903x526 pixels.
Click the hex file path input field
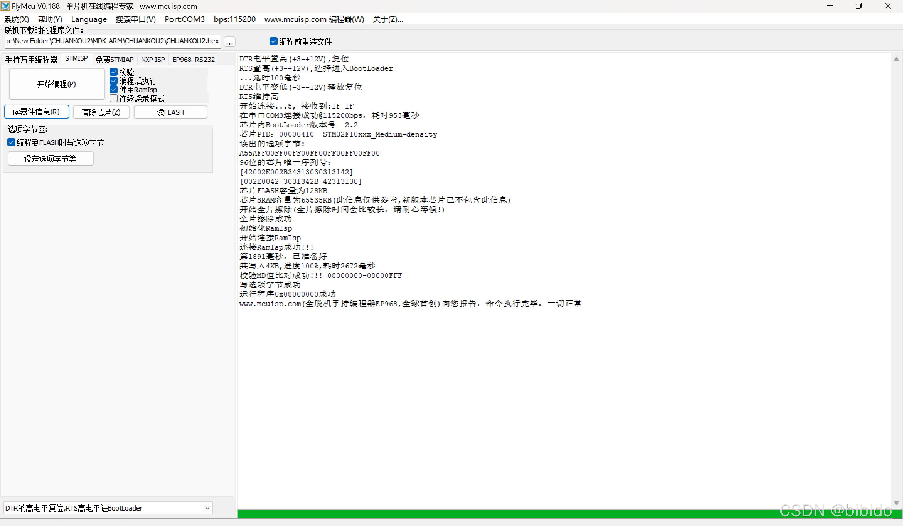point(113,41)
